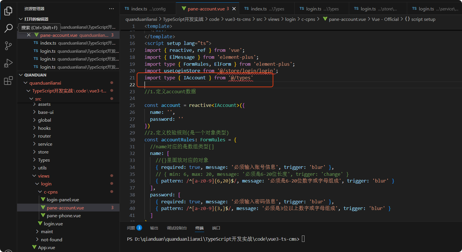The height and width of the screenshot is (252, 462).
Task: Click the Vue icon beside pane-phone.vue
Action: 43,216
